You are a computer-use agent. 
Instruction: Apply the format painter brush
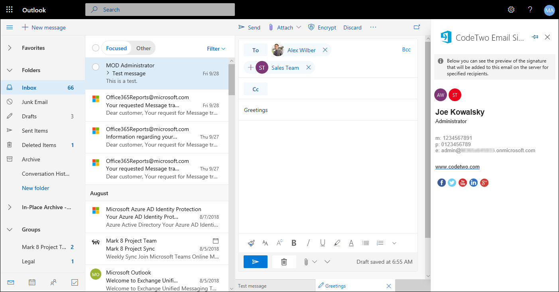pyautogui.click(x=251, y=243)
